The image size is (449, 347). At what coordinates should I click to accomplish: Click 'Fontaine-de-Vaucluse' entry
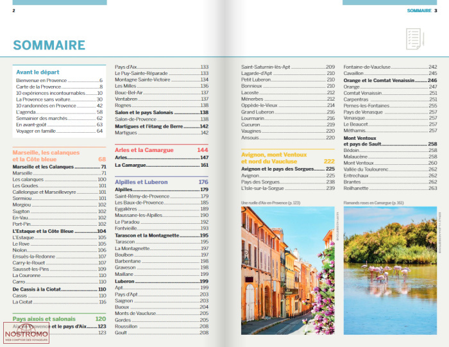(x=390, y=67)
